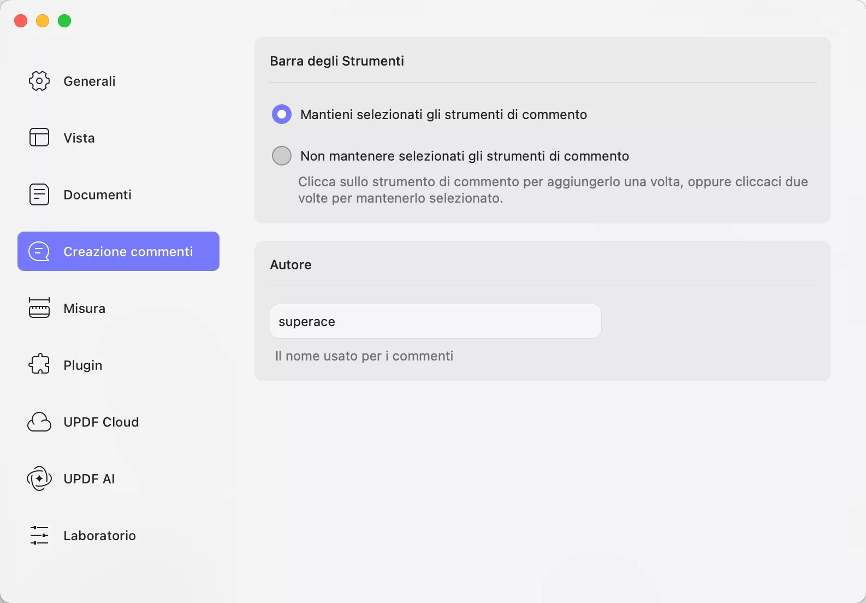Image resolution: width=866 pixels, height=603 pixels.
Task: Select the Misura ruler icon
Action: pyautogui.click(x=38, y=308)
